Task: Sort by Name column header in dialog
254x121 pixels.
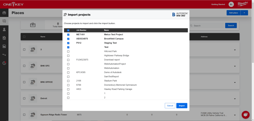Action: tap(106, 30)
